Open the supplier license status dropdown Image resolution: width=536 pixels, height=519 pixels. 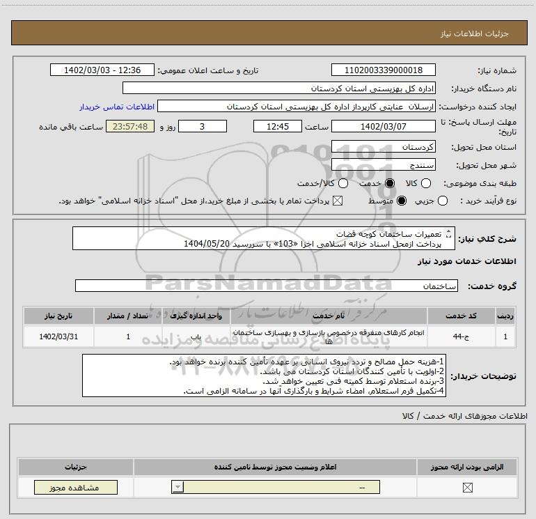(276, 487)
